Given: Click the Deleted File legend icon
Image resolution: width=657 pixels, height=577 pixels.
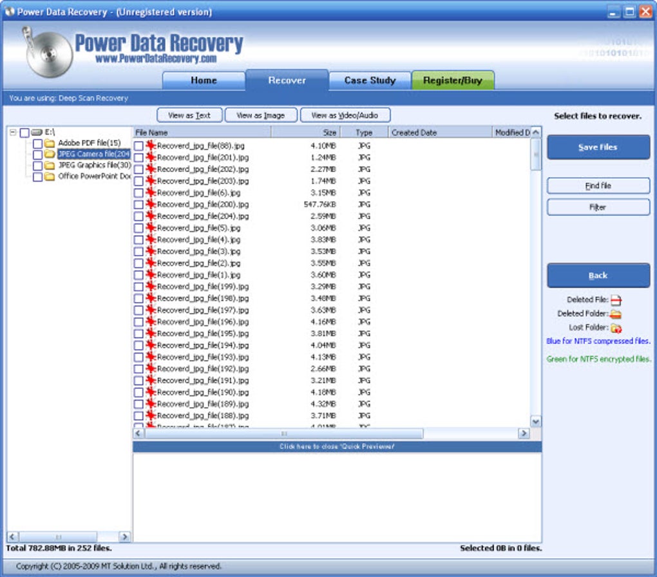Looking at the screenshot, I should [x=616, y=300].
